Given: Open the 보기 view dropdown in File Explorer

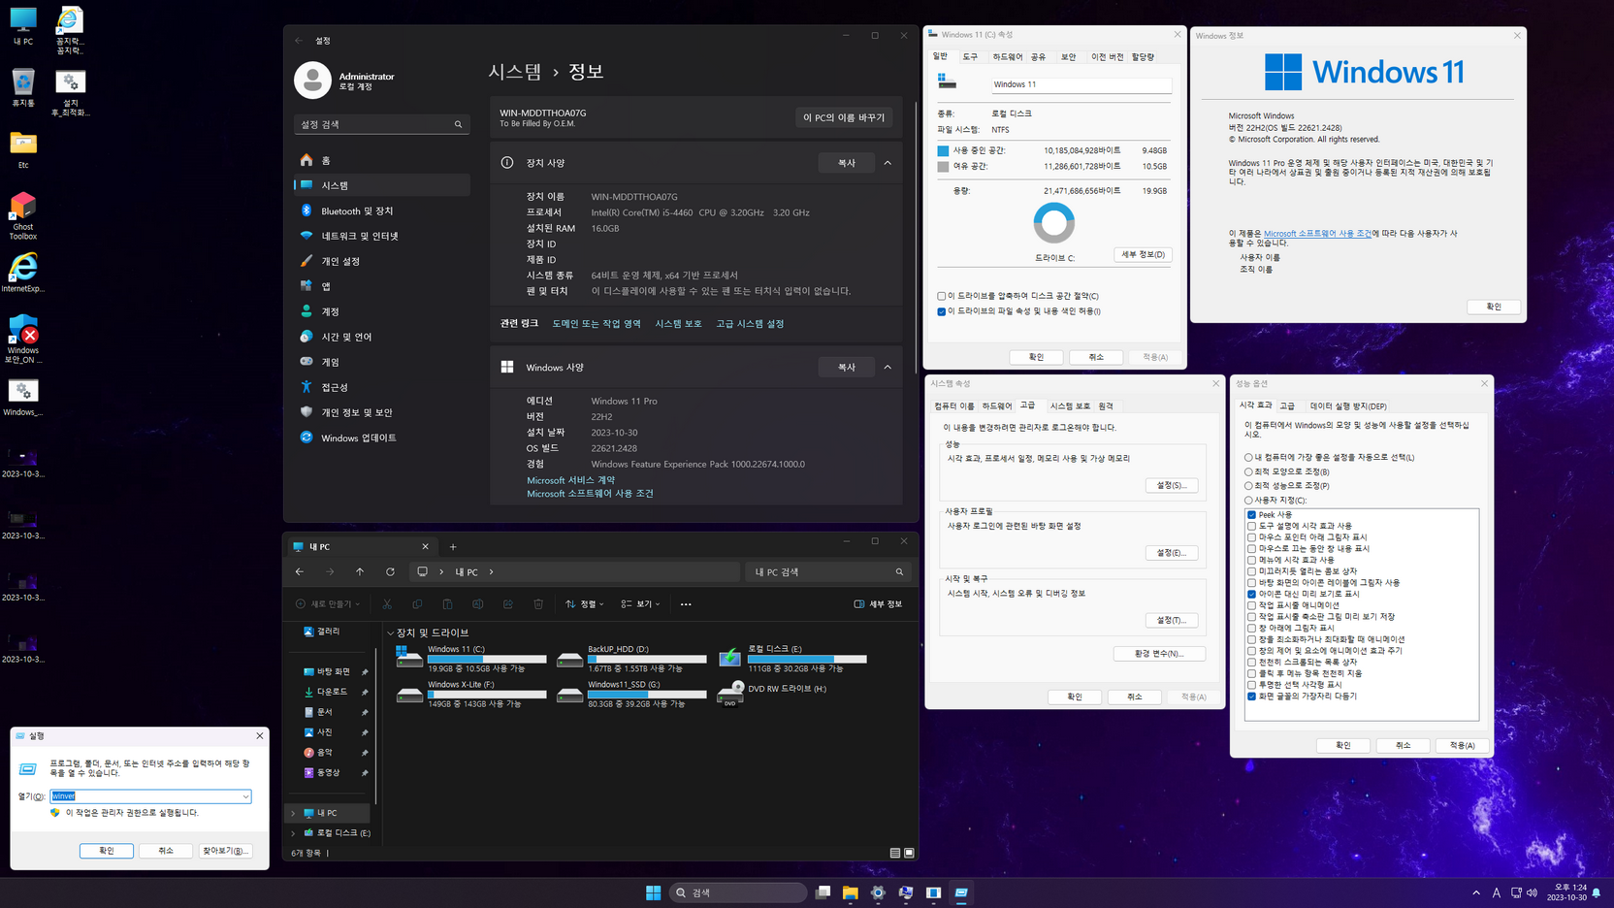Looking at the screenshot, I should pos(640,604).
